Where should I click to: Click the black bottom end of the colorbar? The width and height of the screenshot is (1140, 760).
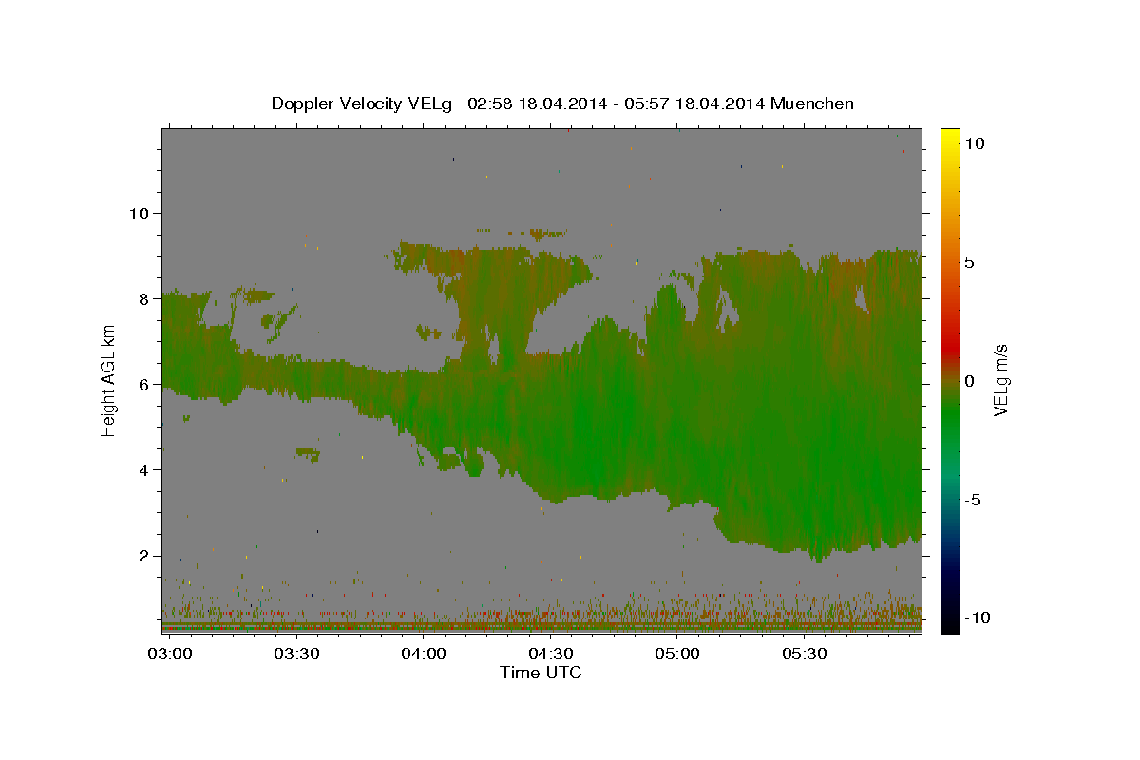[950, 627]
